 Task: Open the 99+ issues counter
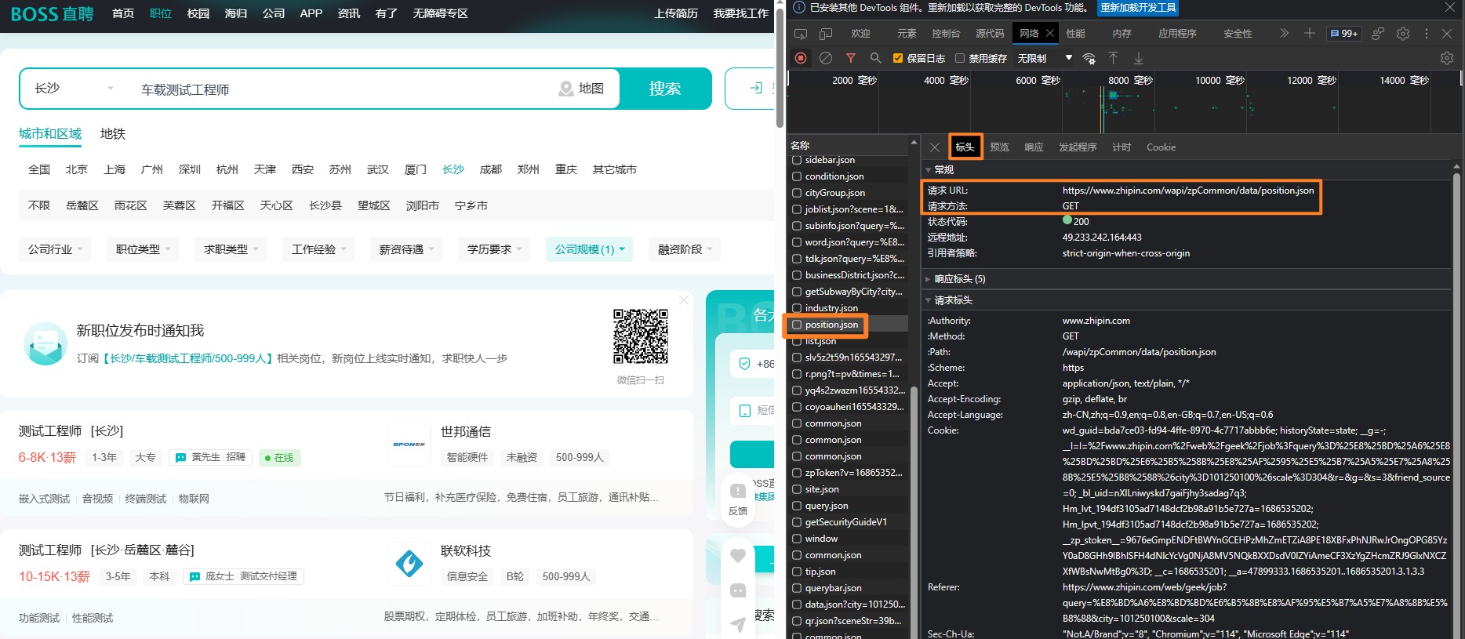tap(1344, 34)
